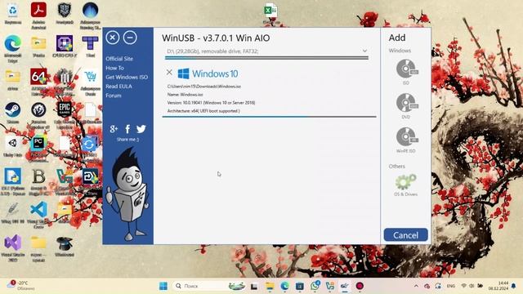Select the Steam desktop icon
The height and width of the screenshot is (294, 523).
pyautogui.click(x=13, y=113)
